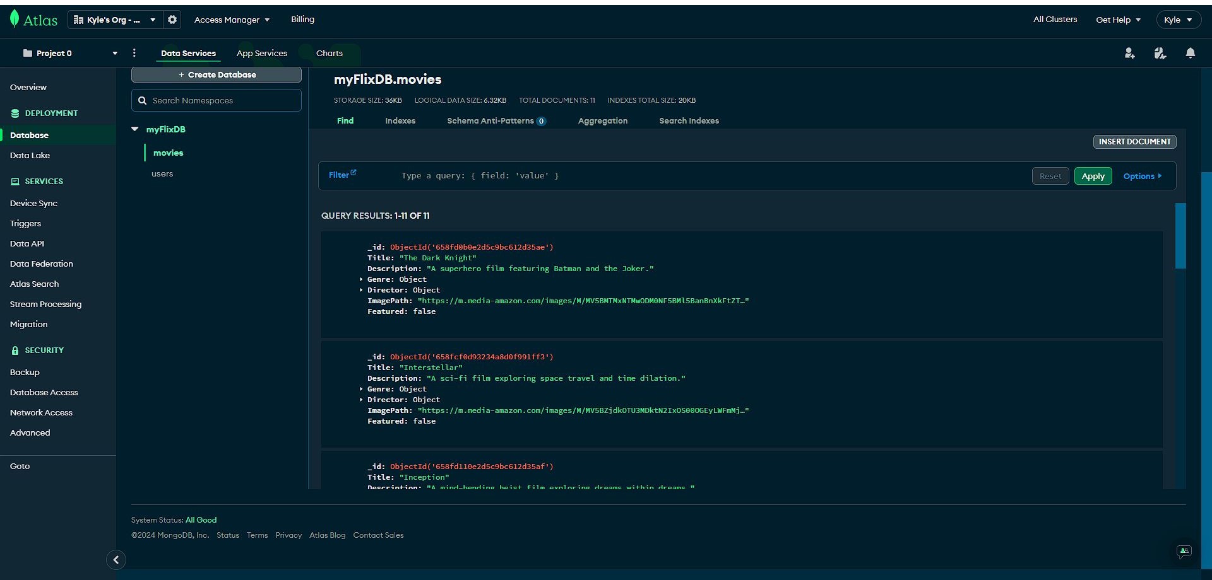Click the organization icon beside Kyle's Org

pyautogui.click(x=78, y=20)
